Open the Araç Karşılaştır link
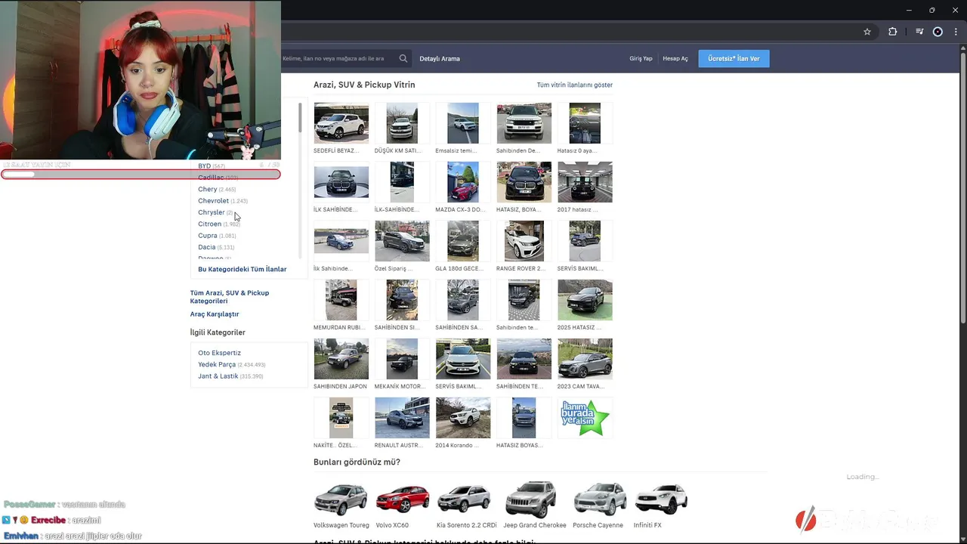967x544 pixels. (x=215, y=314)
